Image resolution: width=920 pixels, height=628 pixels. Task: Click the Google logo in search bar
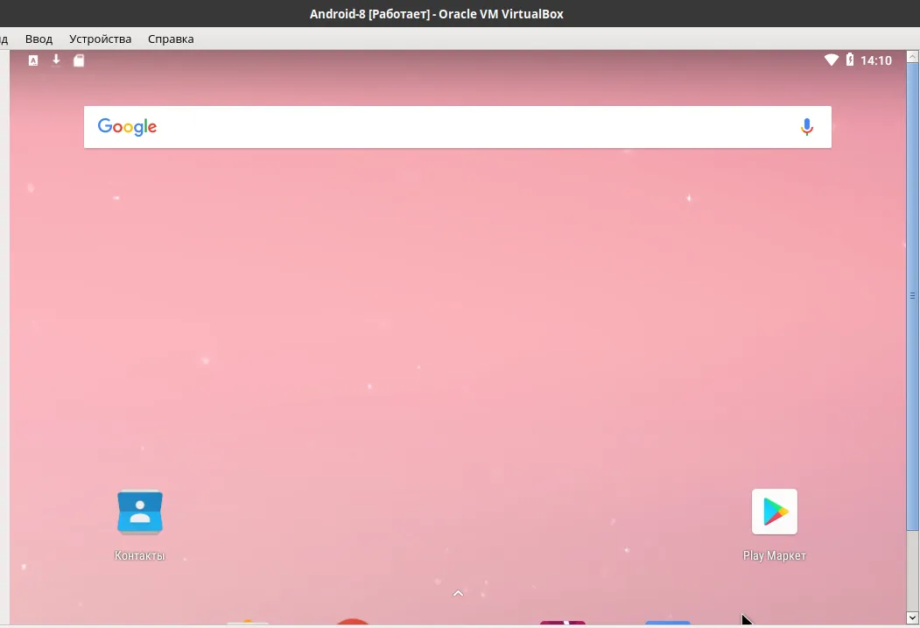point(127,127)
